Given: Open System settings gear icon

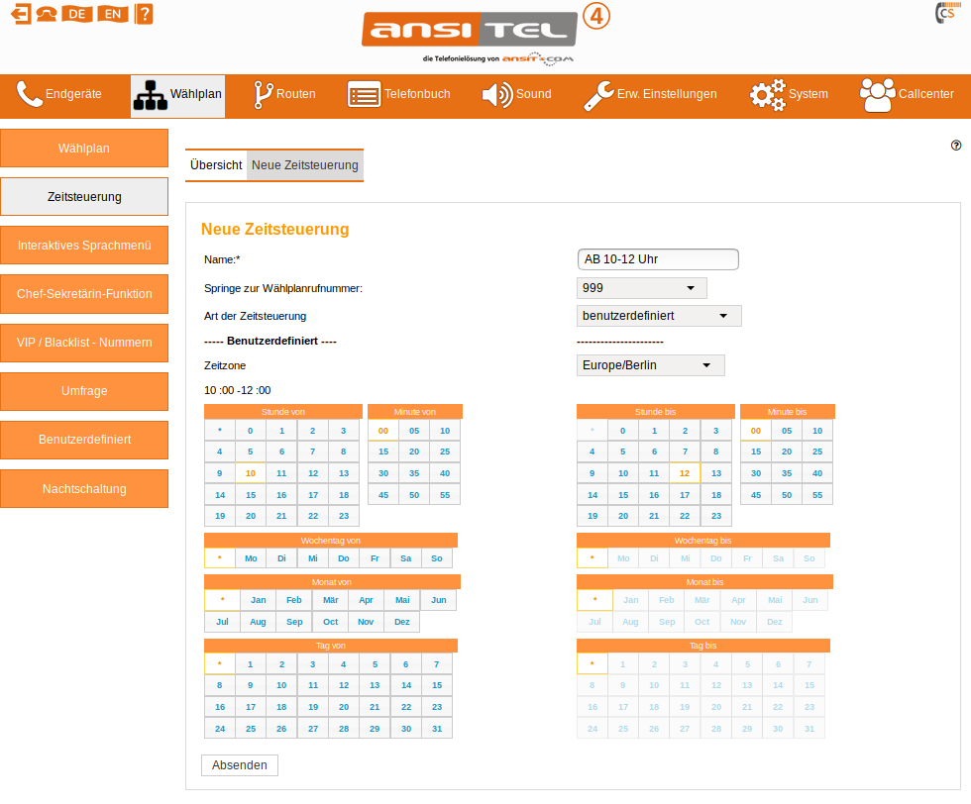Looking at the screenshot, I should coord(767,95).
